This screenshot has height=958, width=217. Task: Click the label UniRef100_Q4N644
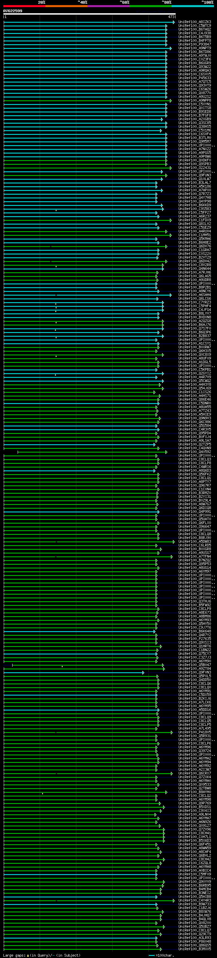[x=195, y=268]
